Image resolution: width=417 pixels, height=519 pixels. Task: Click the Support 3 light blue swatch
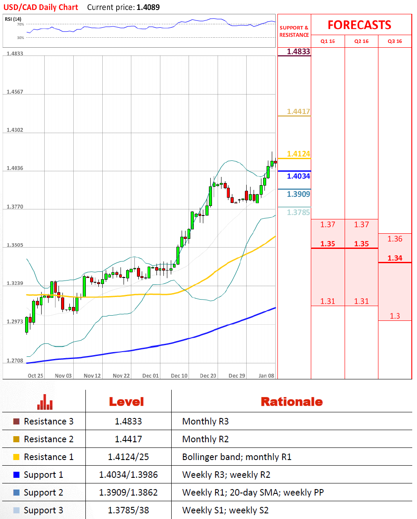(16, 510)
